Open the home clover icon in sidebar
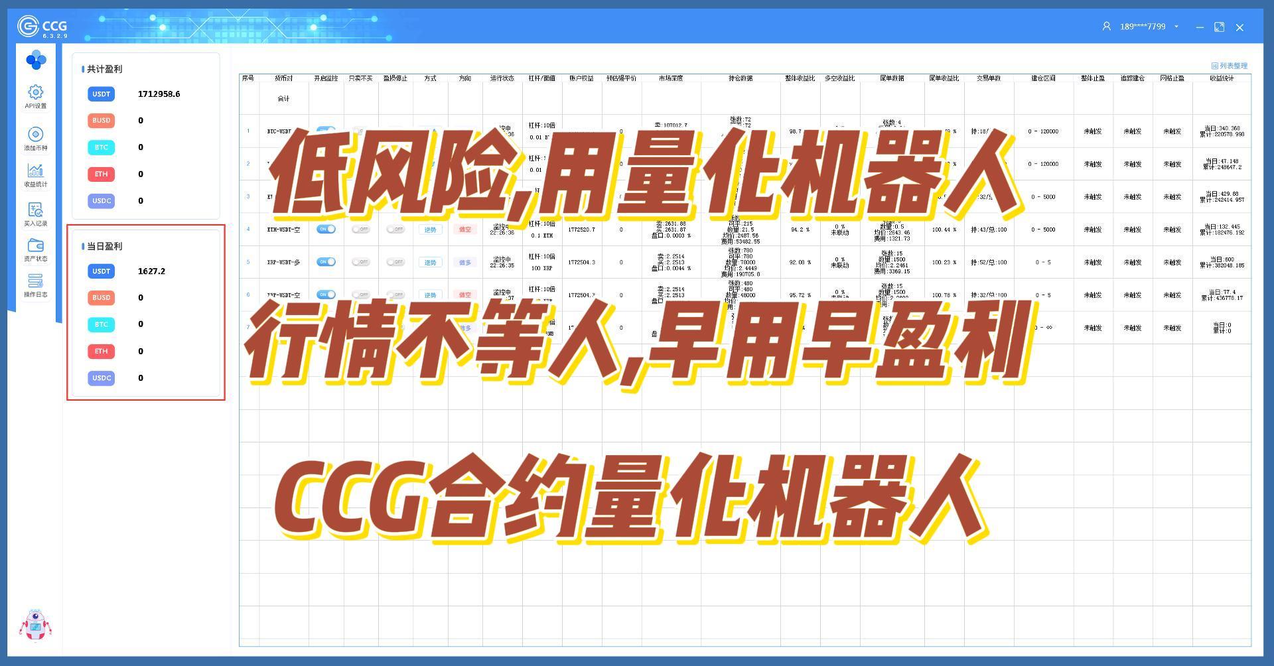1274x666 pixels. point(36,60)
